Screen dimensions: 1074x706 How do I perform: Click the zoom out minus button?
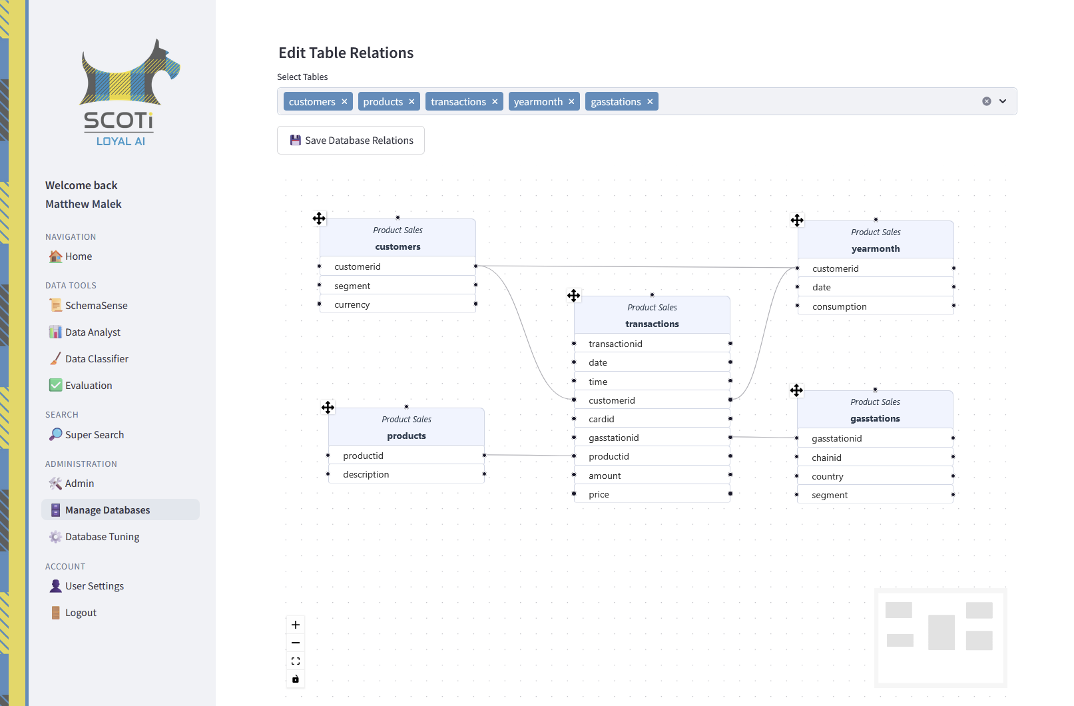pos(296,643)
